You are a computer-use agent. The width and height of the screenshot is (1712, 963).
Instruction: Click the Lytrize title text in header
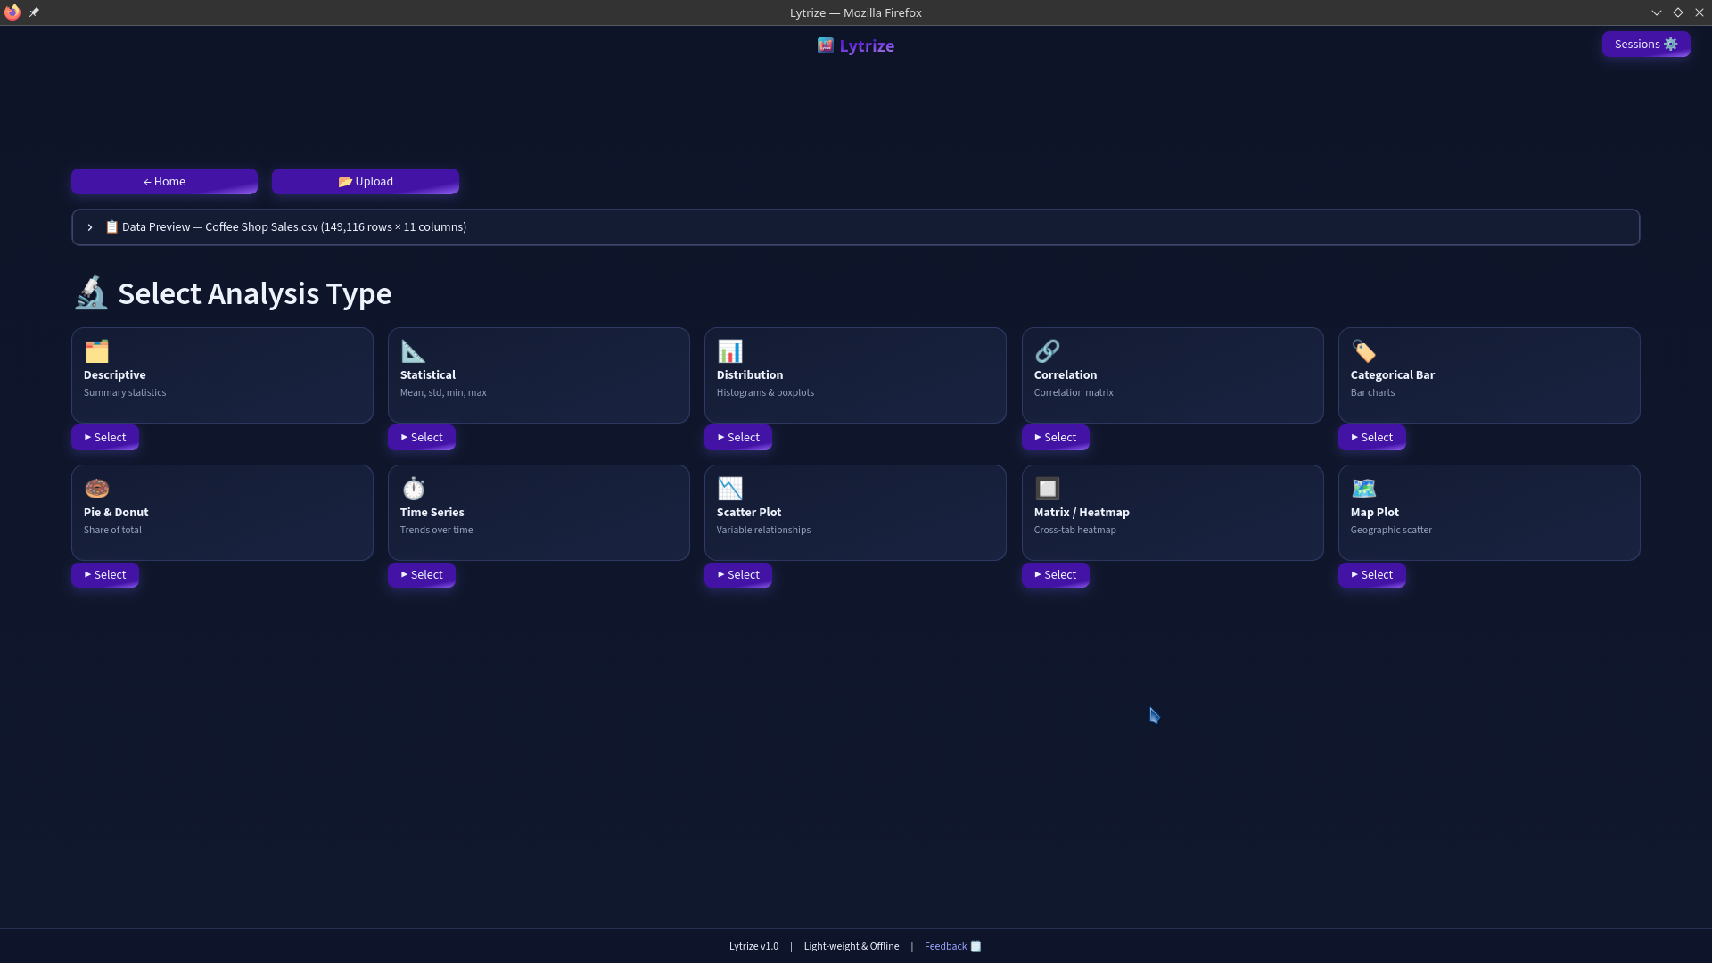point(867,45)
